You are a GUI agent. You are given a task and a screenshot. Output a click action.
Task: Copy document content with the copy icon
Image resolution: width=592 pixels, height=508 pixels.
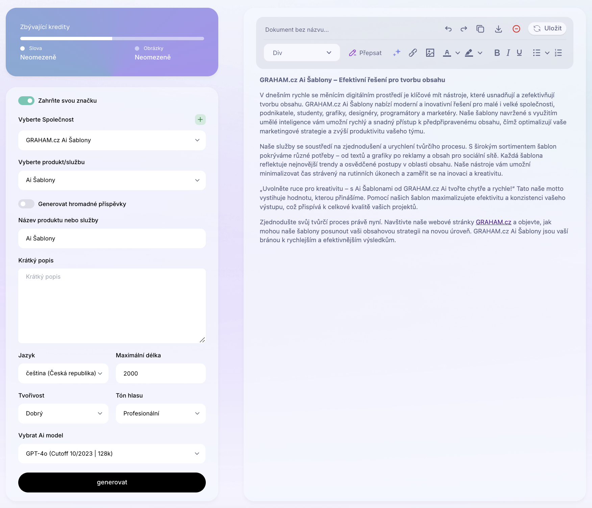point(480,29)
